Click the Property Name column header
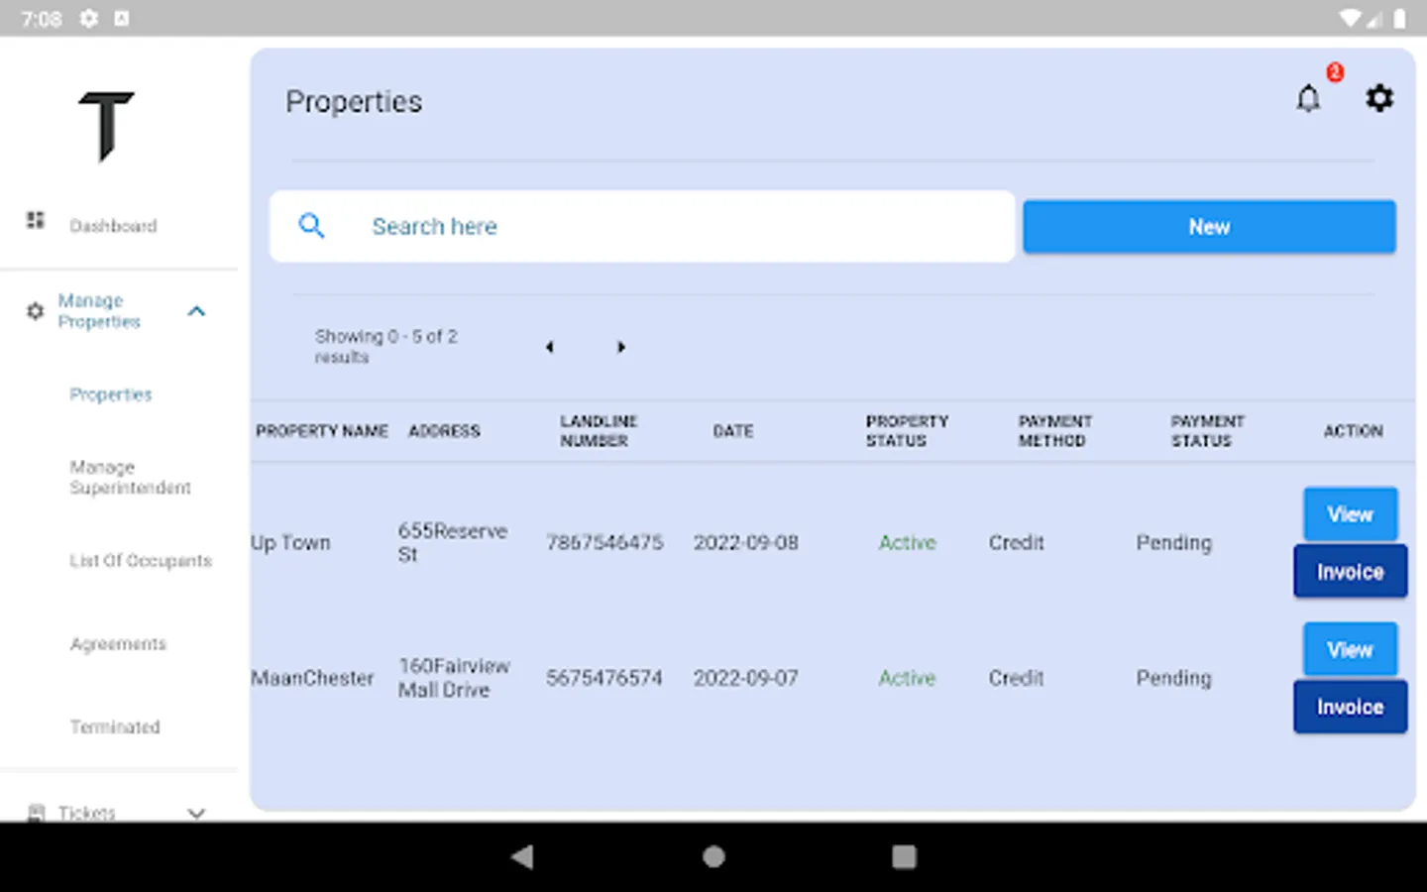This screenshot has width=1427, height=892. [322, 431]
